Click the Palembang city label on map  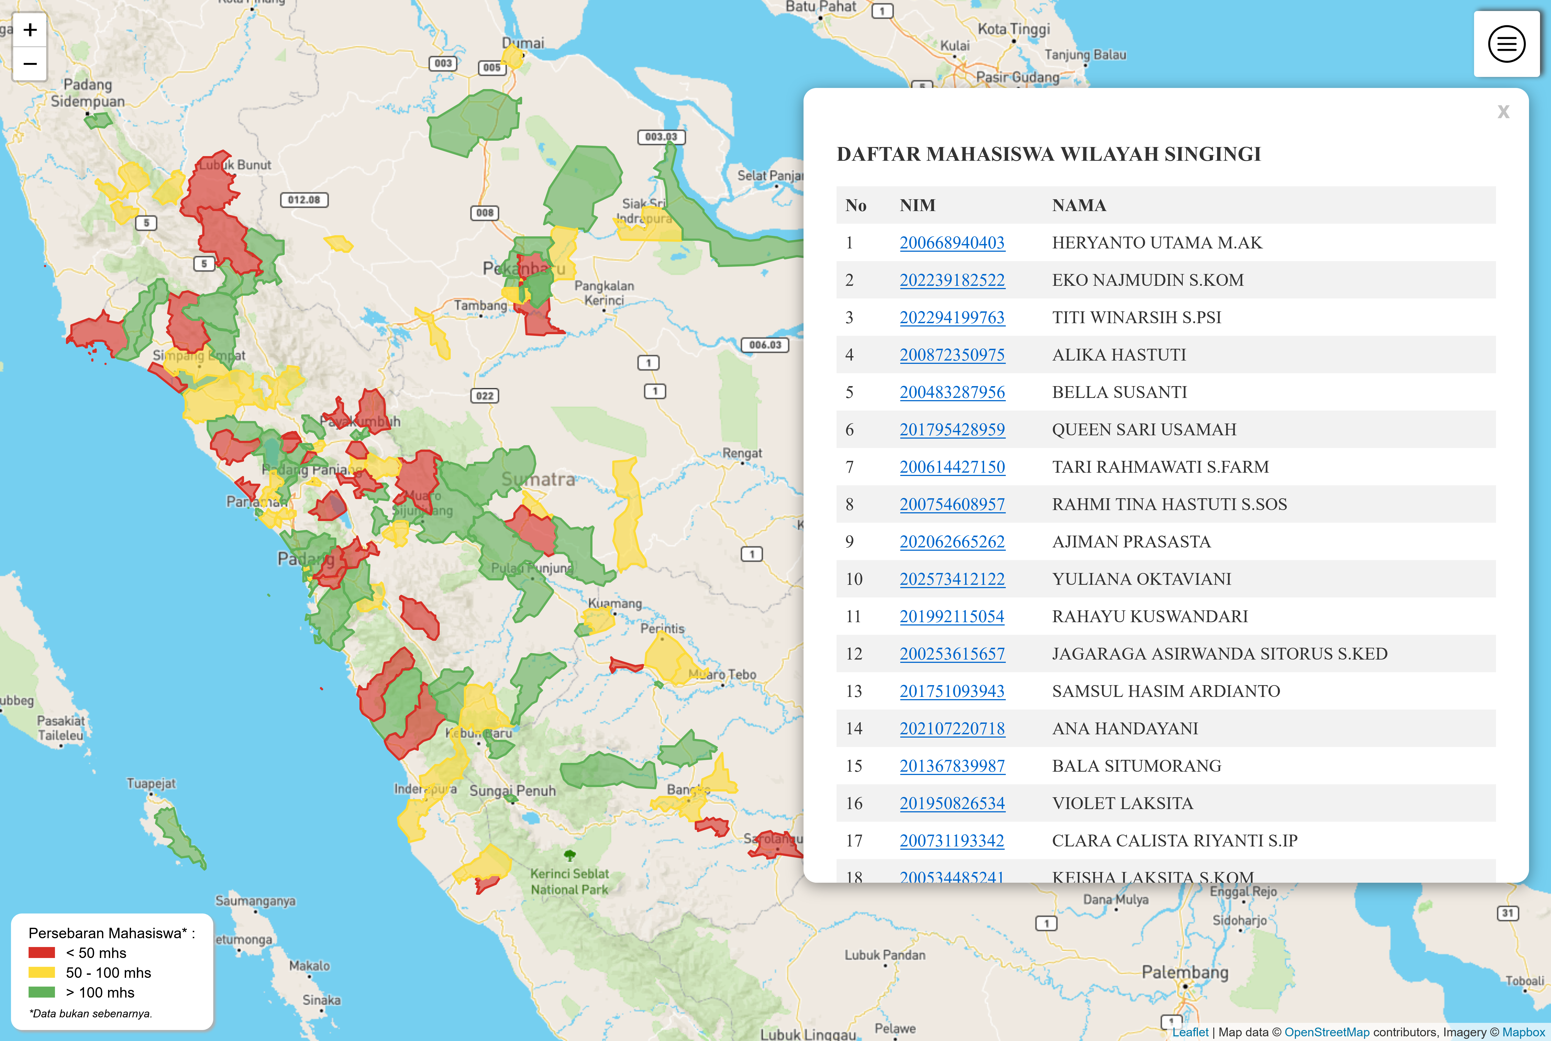pyautogui.click(x=1185, y=972)
